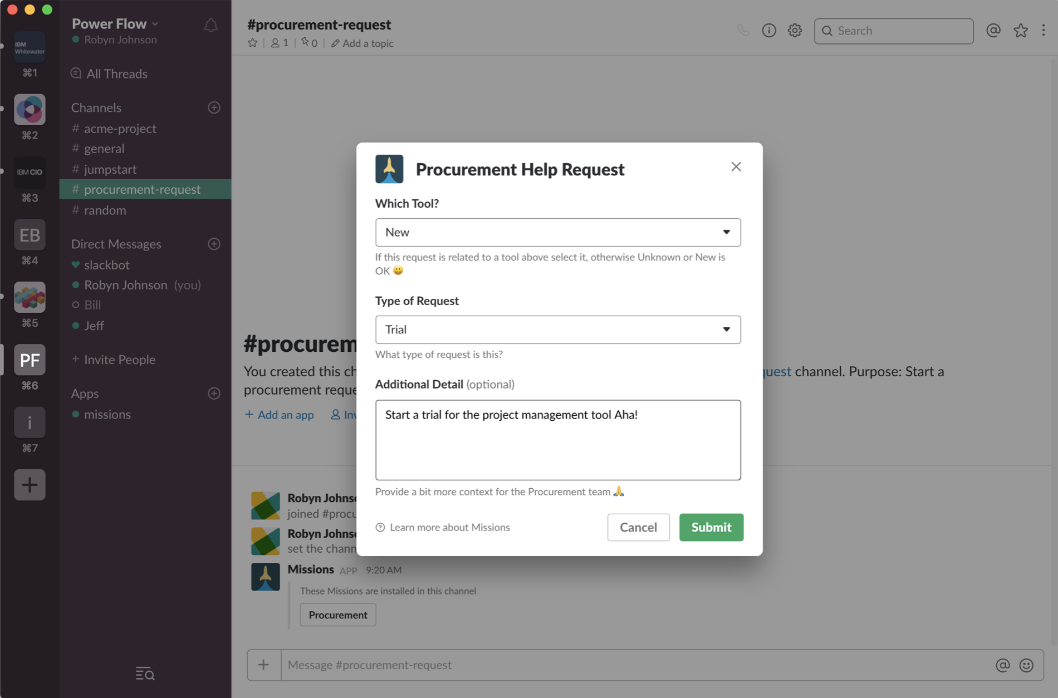Switch to the colorful blocks workspace
1058x698 pixels.
(30, 297)
